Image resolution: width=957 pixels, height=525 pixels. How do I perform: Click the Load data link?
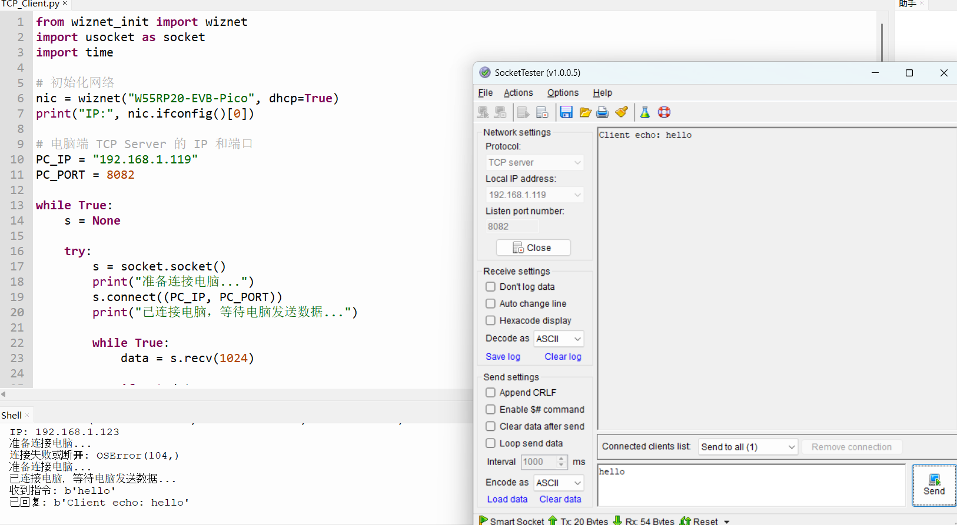tap(507, 500)
